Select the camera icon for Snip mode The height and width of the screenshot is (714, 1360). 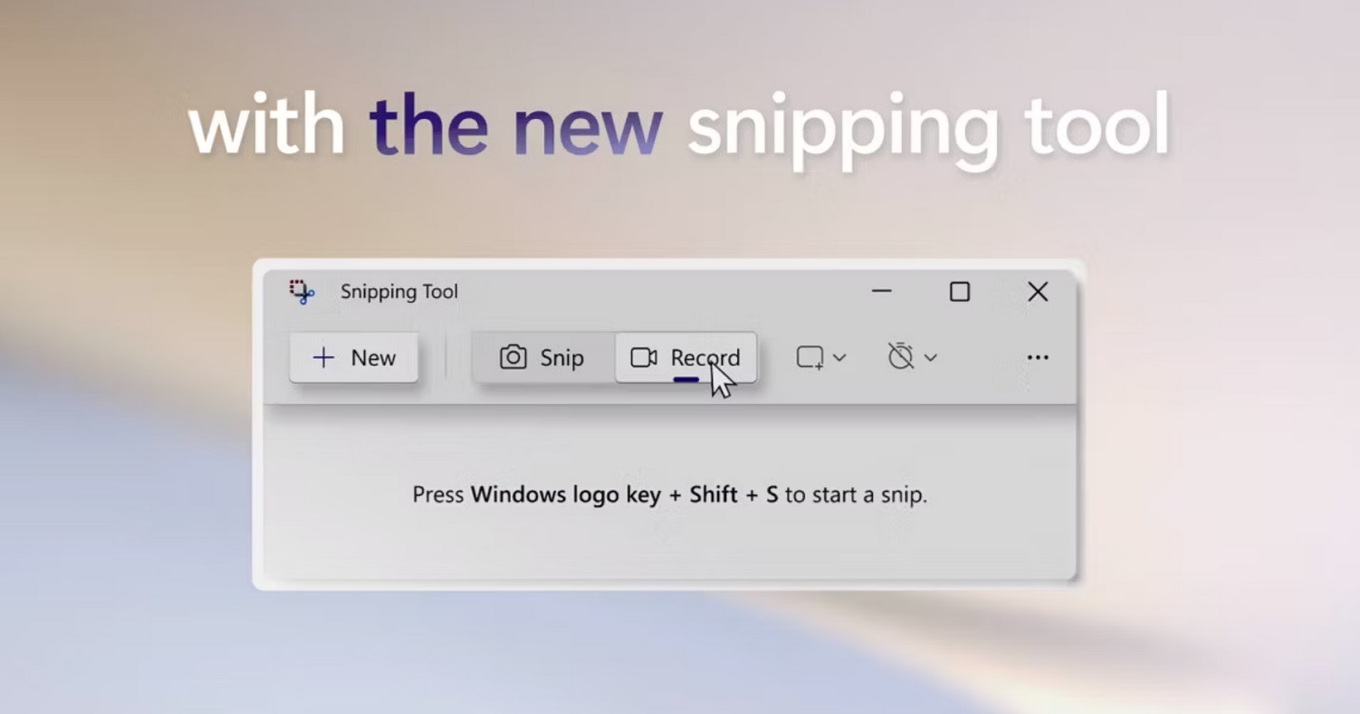[x=513, y=357]
